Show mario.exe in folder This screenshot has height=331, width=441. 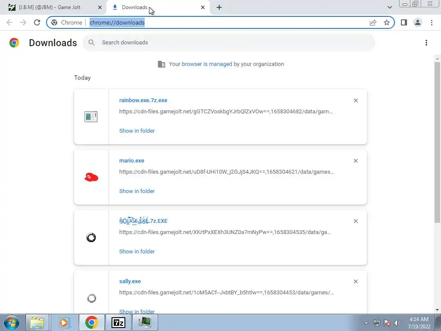(137, 191)
